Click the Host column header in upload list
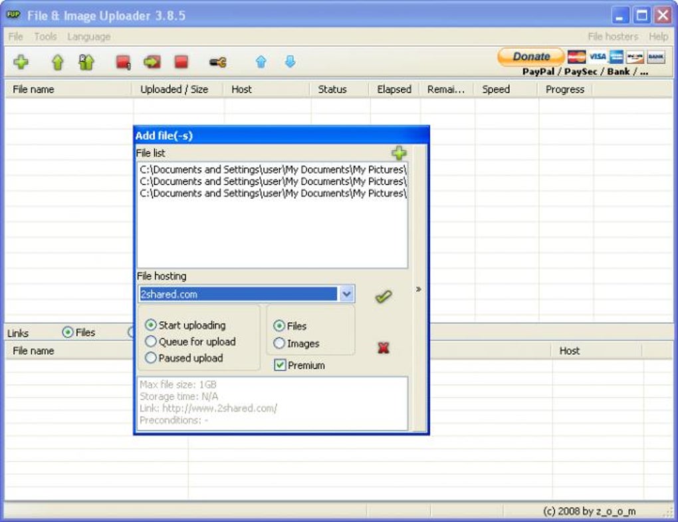The height and width of the screenshot is (522, 678). point(267,90)
